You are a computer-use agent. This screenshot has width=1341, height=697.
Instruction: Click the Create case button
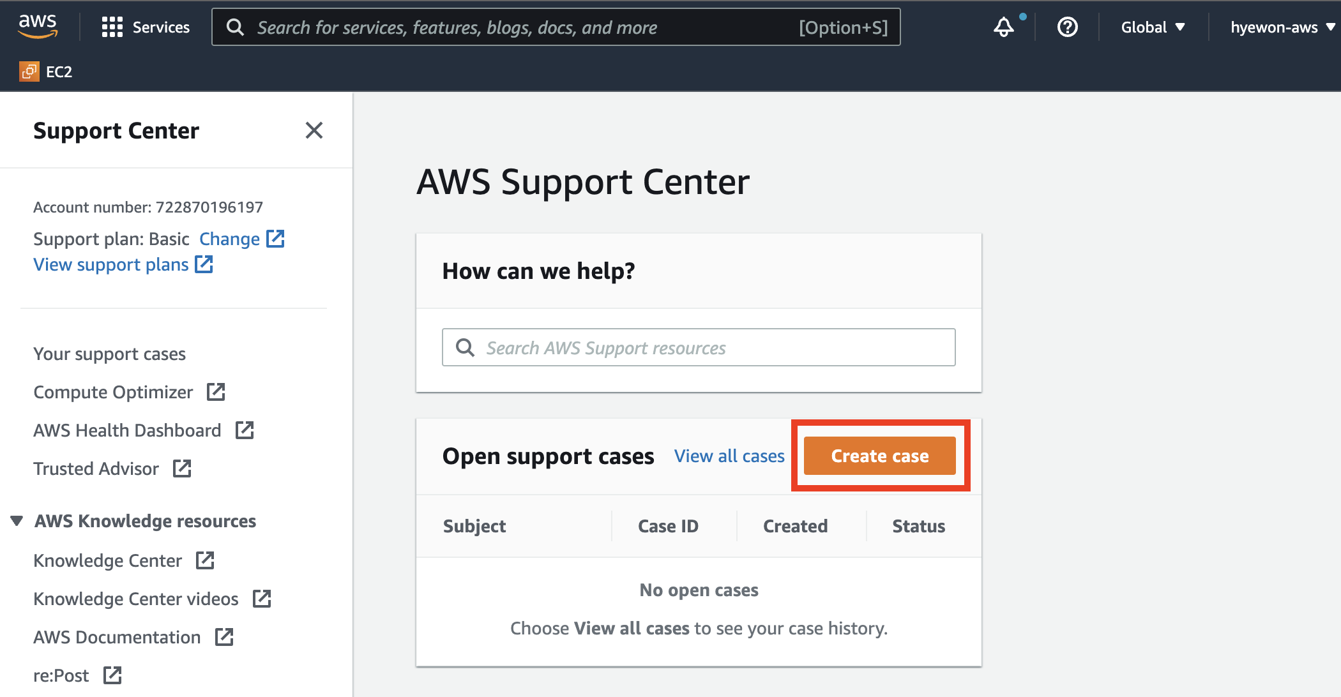click(x=879, y=456)
